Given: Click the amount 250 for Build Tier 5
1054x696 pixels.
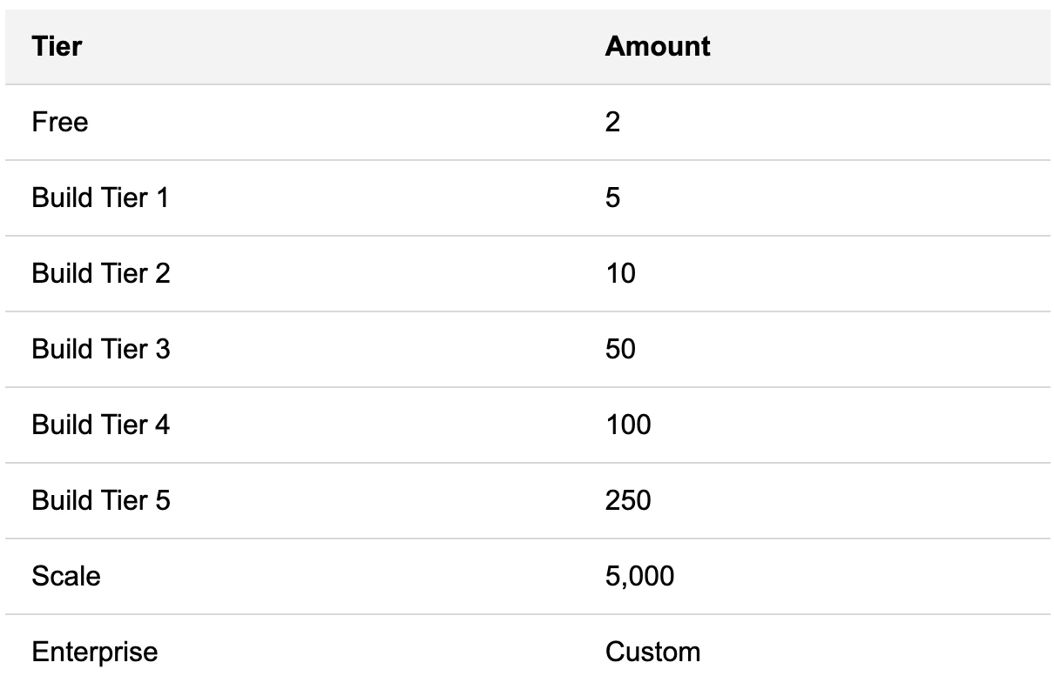Looking at the screenshot, I should [x=628, y=500].
